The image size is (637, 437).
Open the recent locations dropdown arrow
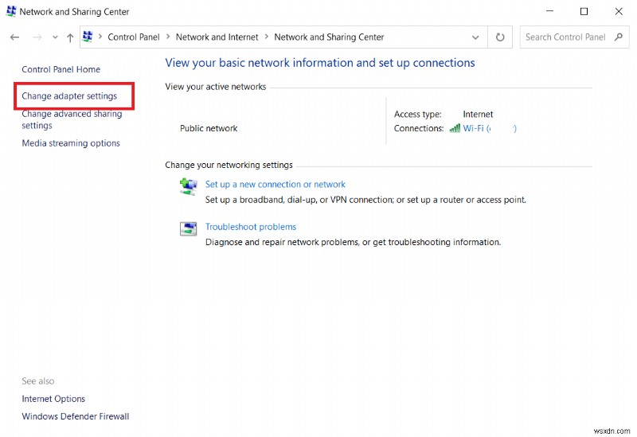pyautogui.click(x=55, y=37)
